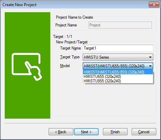Focus the Target Name text field
Viewport: 161px width, 140px height.
tap(118, 48)
